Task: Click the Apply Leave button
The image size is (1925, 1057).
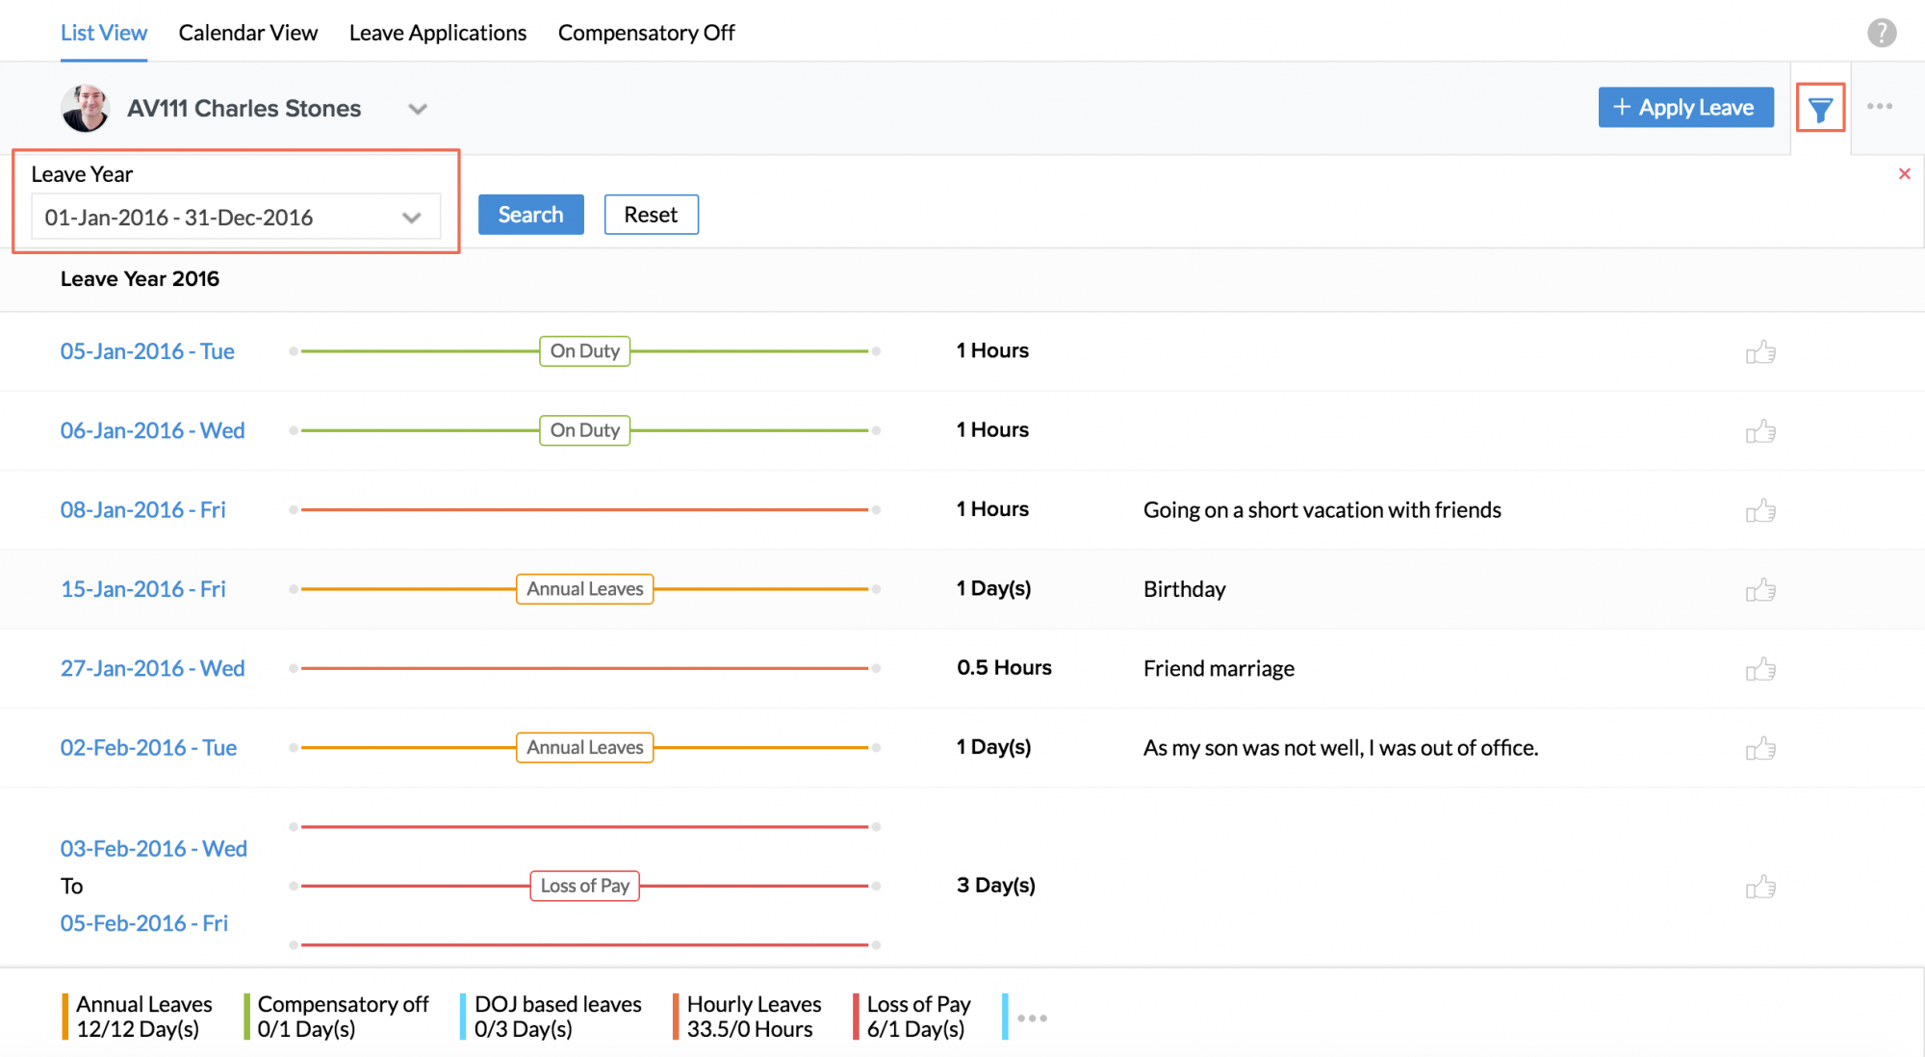Action: (x=1685, y=108)
